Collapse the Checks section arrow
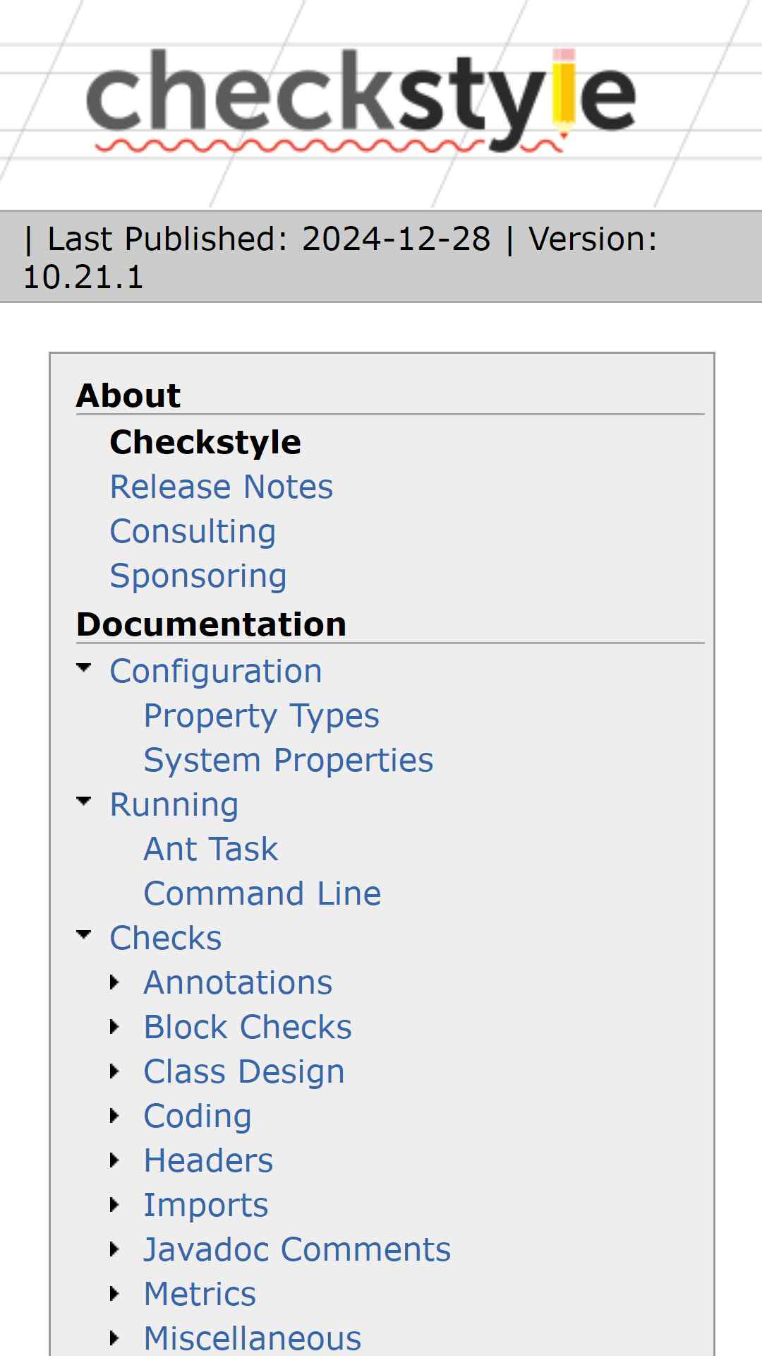The width and height of the screenshot is (762, 1356). tap(84, 934)
